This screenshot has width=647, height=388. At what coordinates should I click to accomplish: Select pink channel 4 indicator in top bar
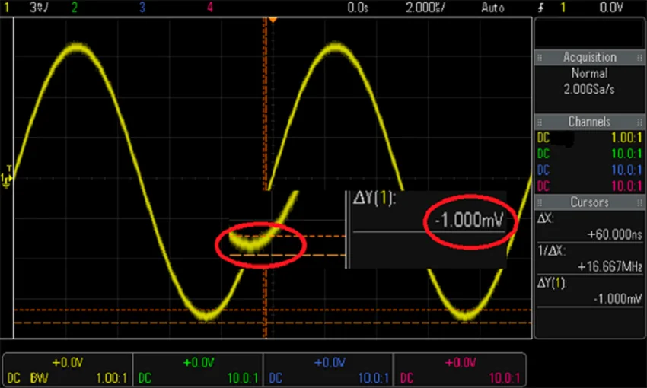click(x=210, y=8)
